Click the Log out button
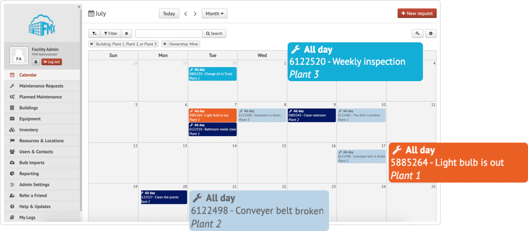528x231 pixels. click(x=52, y=62)
